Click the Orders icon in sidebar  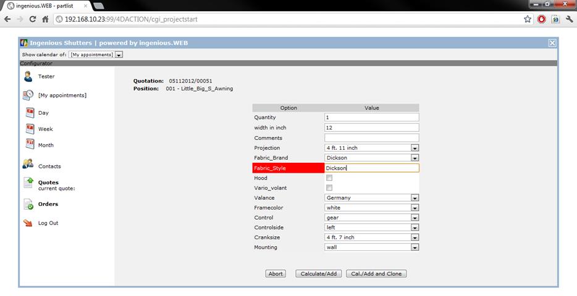pos(28,204)
